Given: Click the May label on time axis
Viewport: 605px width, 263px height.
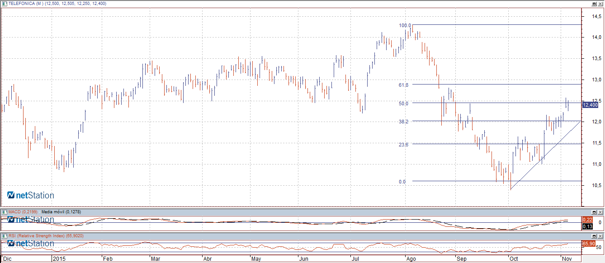Looking at the screenshot, I should (x=256, y=259).
